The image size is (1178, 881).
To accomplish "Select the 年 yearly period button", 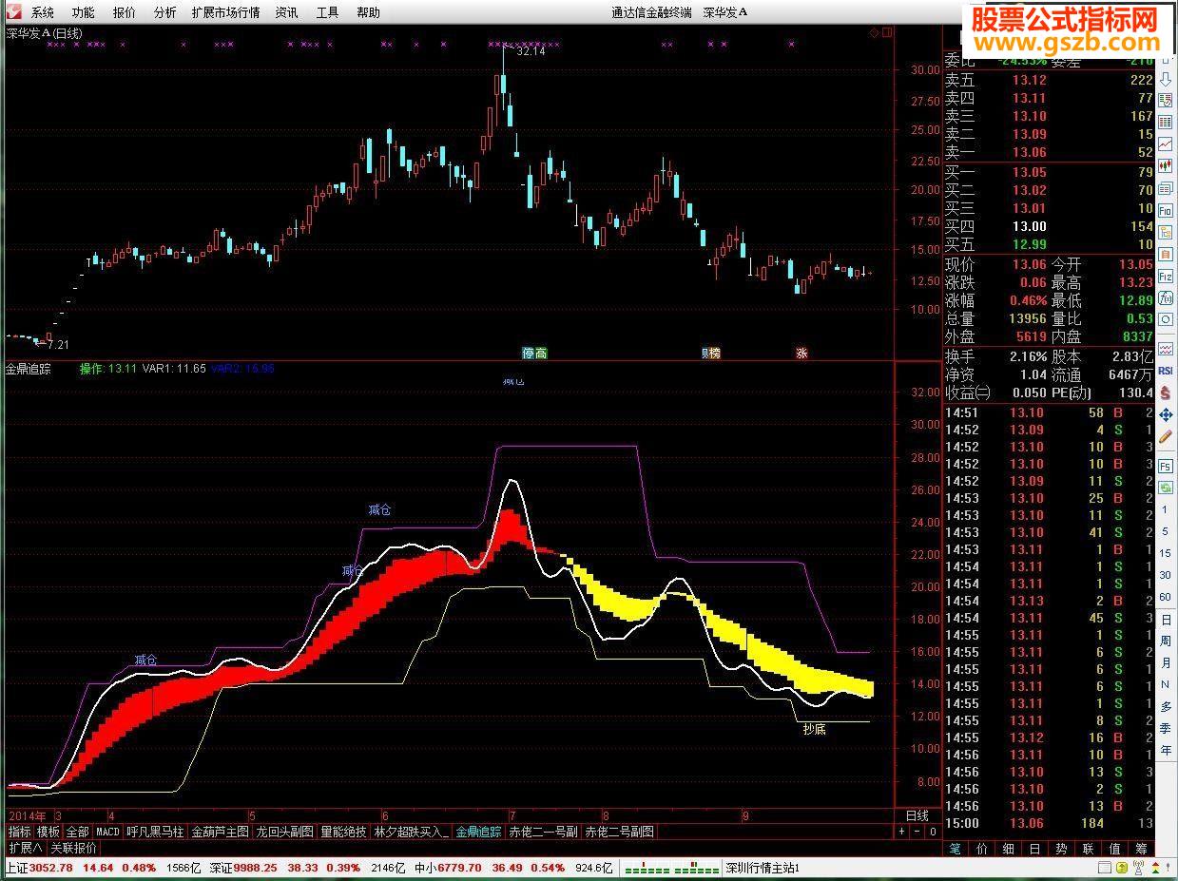I will tap(1166, 751).
